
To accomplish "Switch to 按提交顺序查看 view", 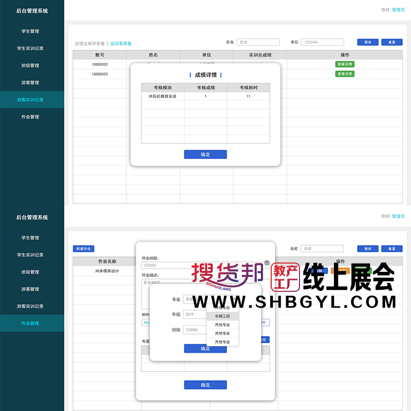I will (x=89, y=44).
